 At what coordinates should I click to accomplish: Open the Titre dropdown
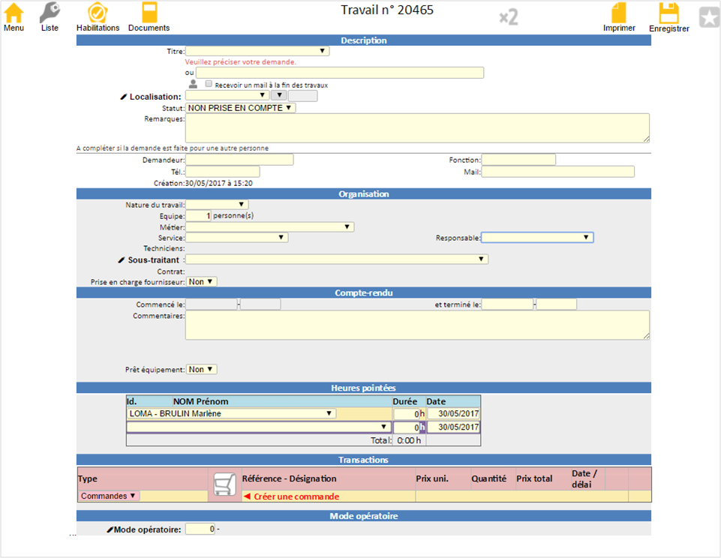coord(257,51)
